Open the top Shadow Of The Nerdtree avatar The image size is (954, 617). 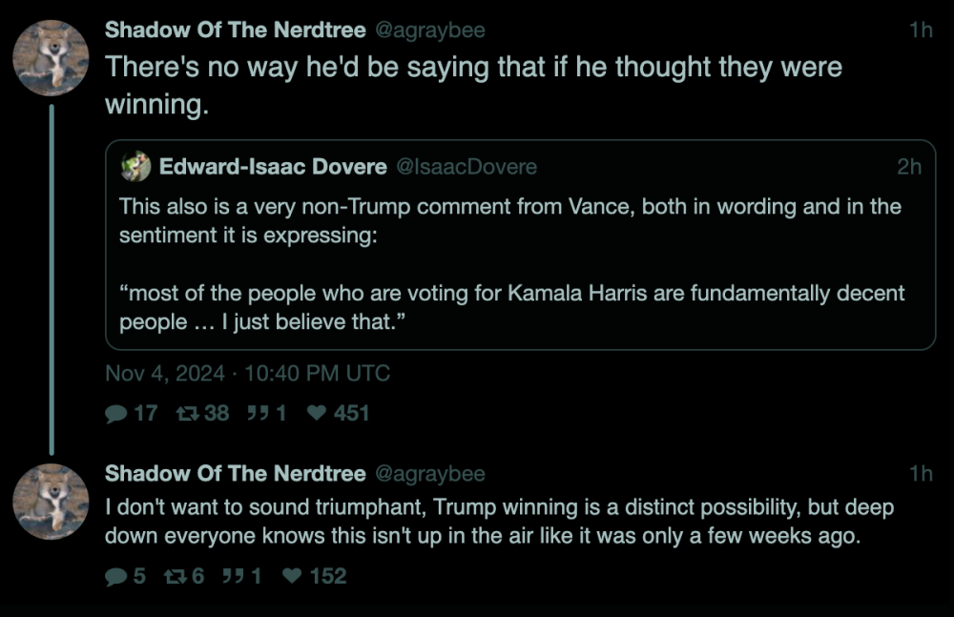tap(51, 58)
